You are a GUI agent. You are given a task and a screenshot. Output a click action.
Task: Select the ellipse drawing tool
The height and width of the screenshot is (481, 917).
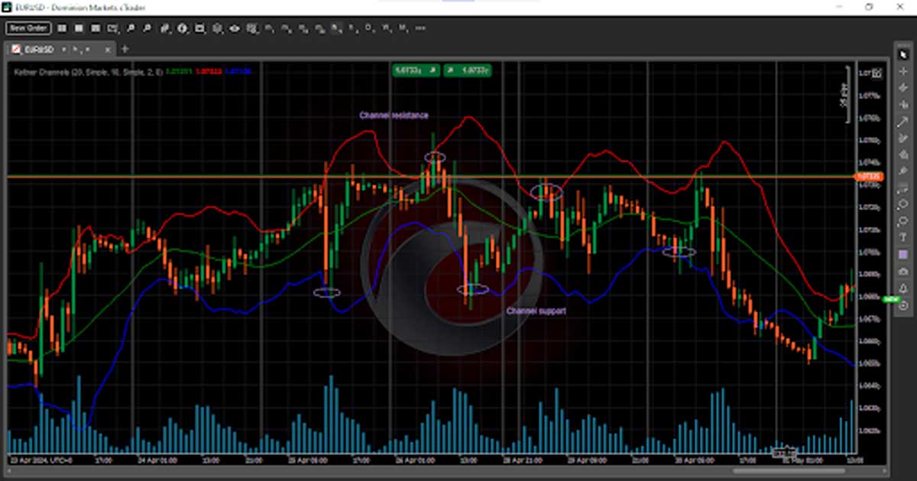pyautogui.click(x=903, y=205)
